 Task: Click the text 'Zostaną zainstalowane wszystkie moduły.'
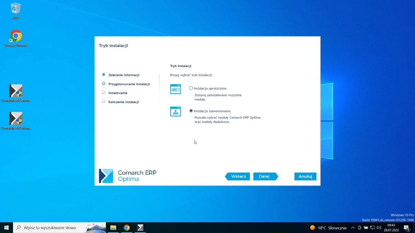[218, 97]
